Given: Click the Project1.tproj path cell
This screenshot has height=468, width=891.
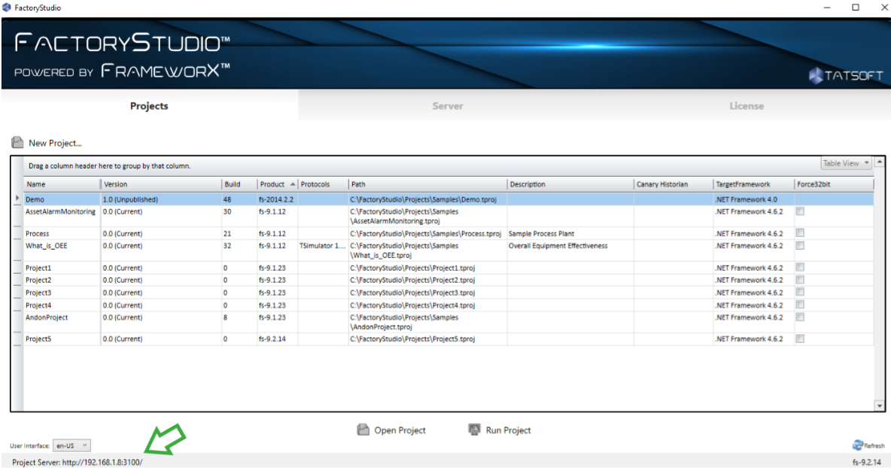Looking at the screenshot, I should pyautogui.click(x=428, y=268).
